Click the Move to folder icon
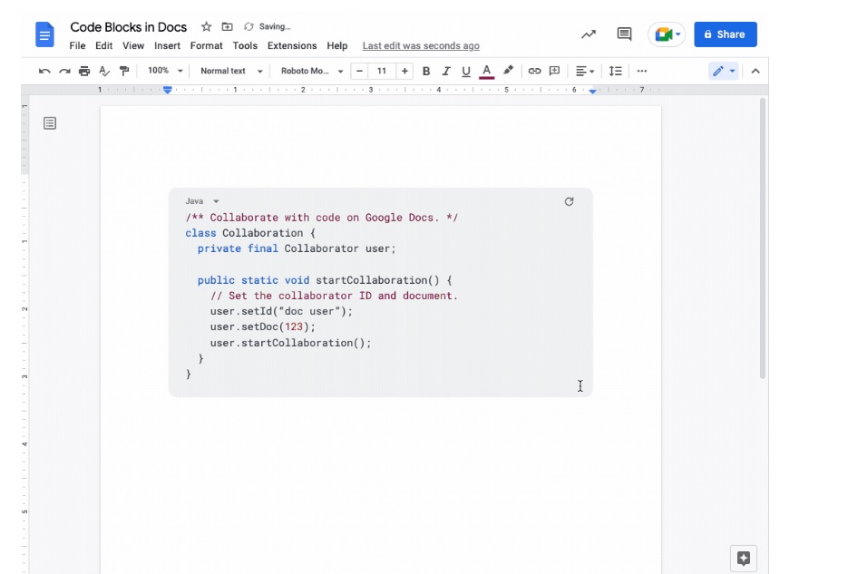Viewport: 848px width, 574px height. click(x=227, y=26)
